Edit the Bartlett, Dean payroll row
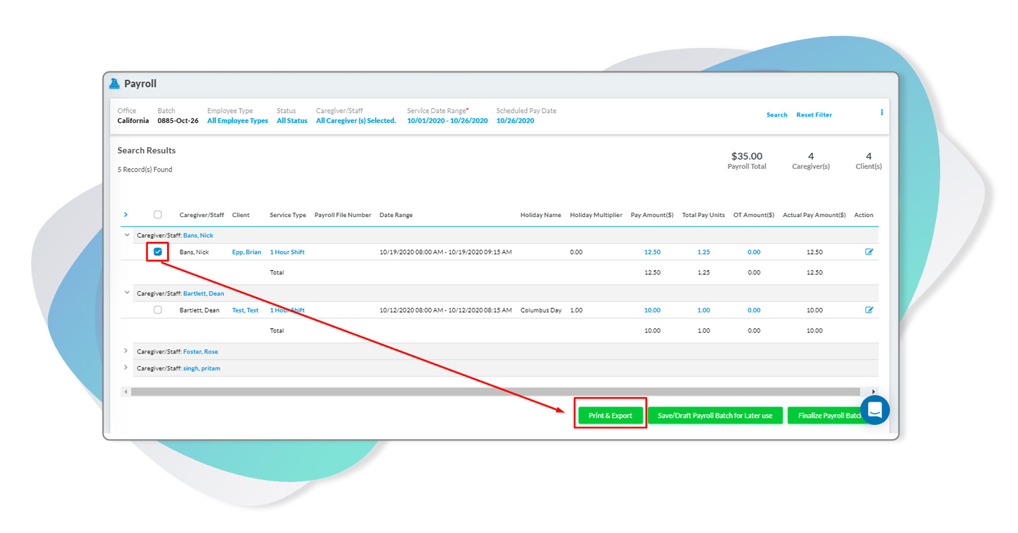Image resolution: width=1018 pixels, height=533 pixels. coord(869,310)
